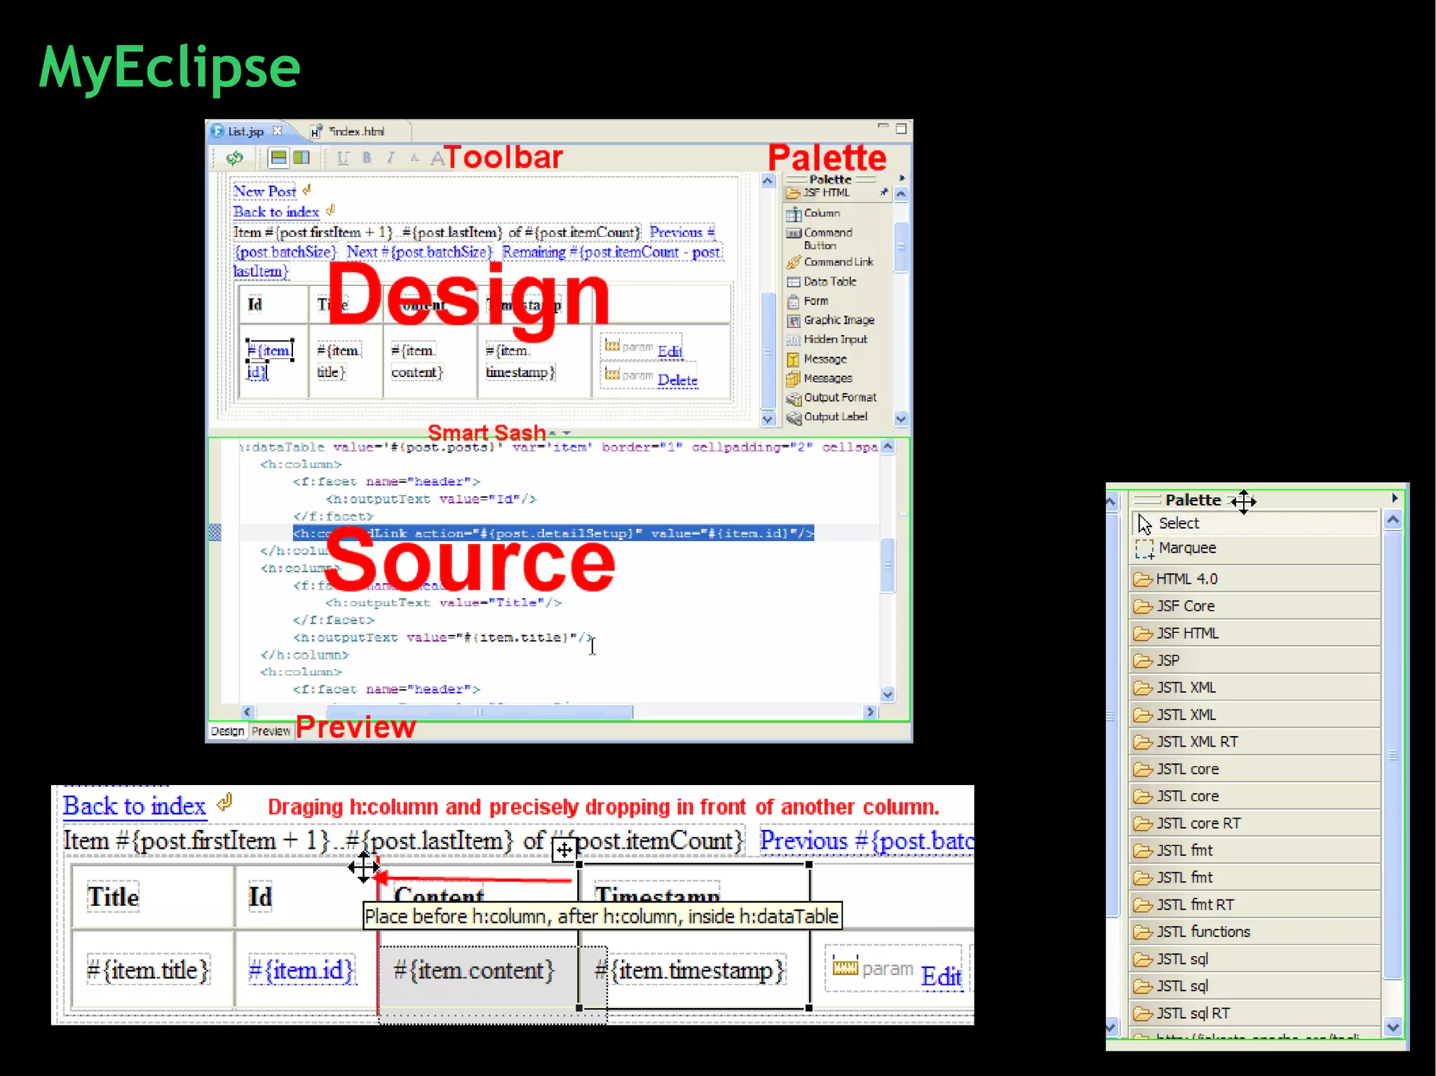Image resolution: width=1436 pixels, height=1076 pixels.
Task: Pick the Hidden Input palette item
Action: point(827,339)
